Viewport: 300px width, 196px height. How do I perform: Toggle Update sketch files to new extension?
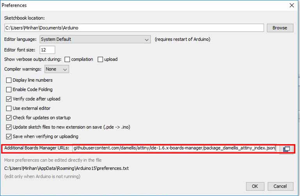tap(9, 127)
